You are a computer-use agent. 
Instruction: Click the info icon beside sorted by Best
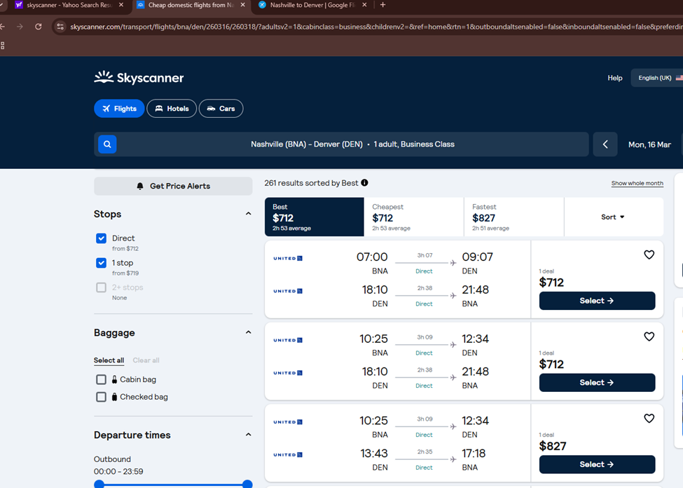[364, 183]
